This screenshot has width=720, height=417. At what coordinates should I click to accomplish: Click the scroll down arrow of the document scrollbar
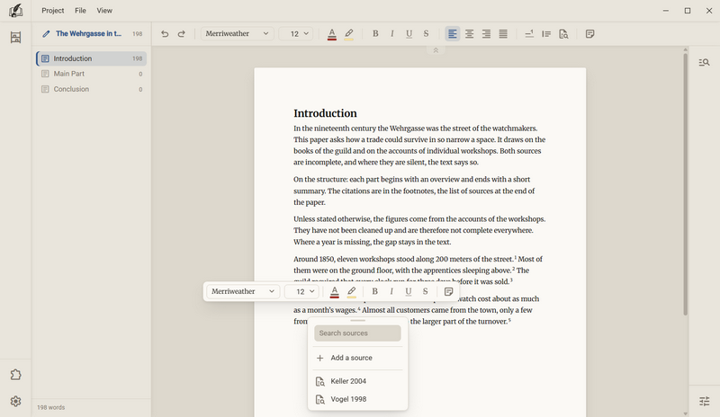(685, 413)
